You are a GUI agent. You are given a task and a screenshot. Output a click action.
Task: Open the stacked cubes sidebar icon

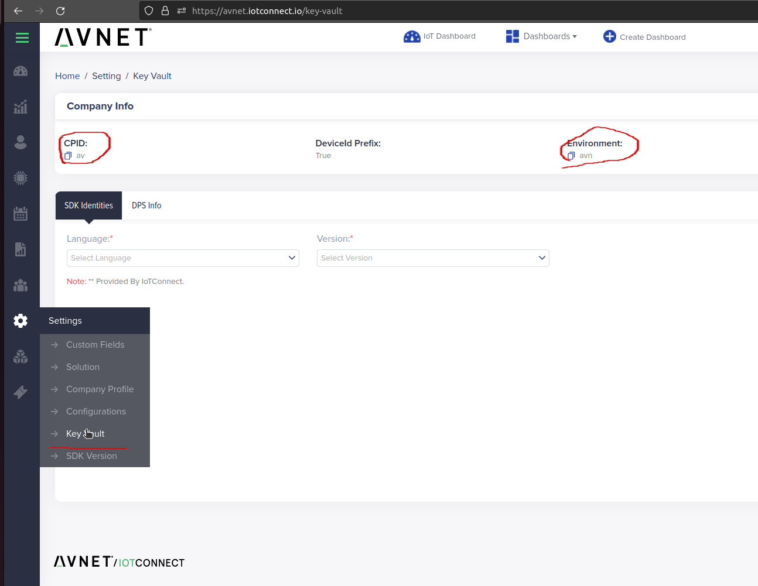pyautogui.click(x=21, y=357)
